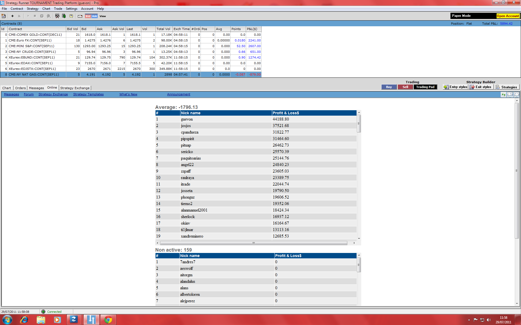Click the add contract plus icon
The width and height of the screenshot is (521, 325).
[12, 16]
